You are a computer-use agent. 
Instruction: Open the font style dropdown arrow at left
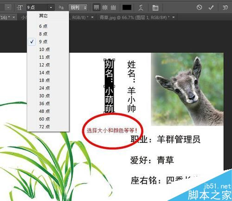coord(8,7)
